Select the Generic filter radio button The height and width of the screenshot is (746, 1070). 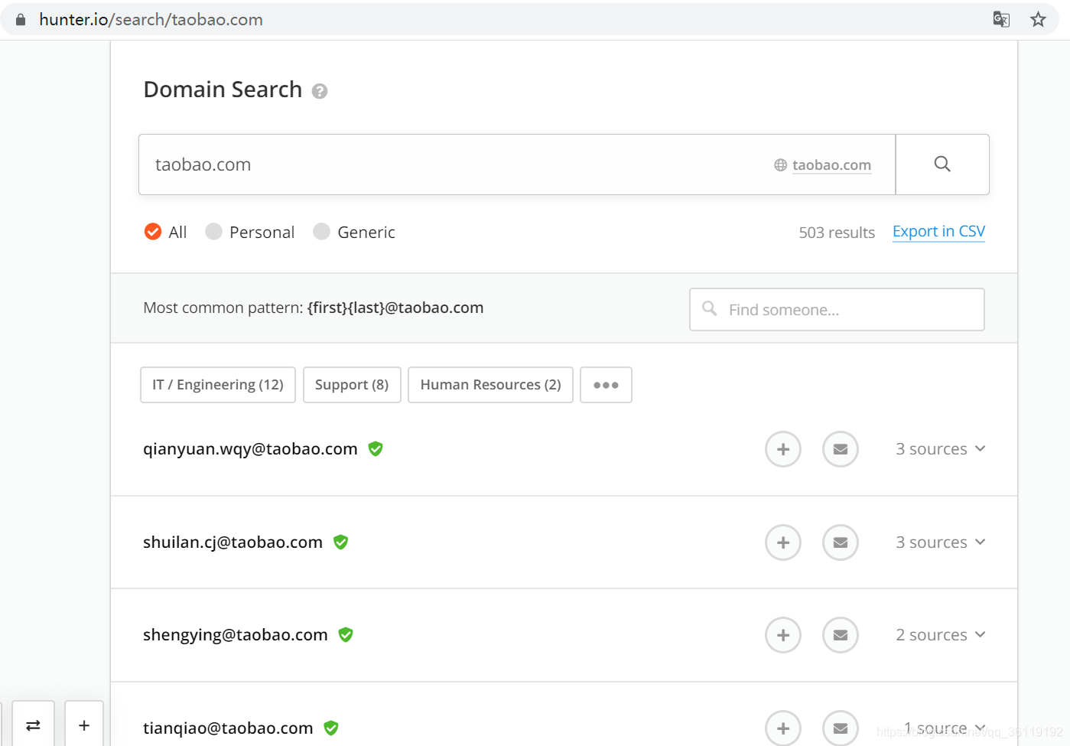[322, 232]
